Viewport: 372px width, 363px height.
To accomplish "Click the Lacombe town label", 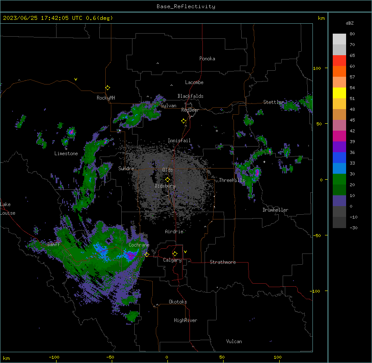I will (194, 82).
